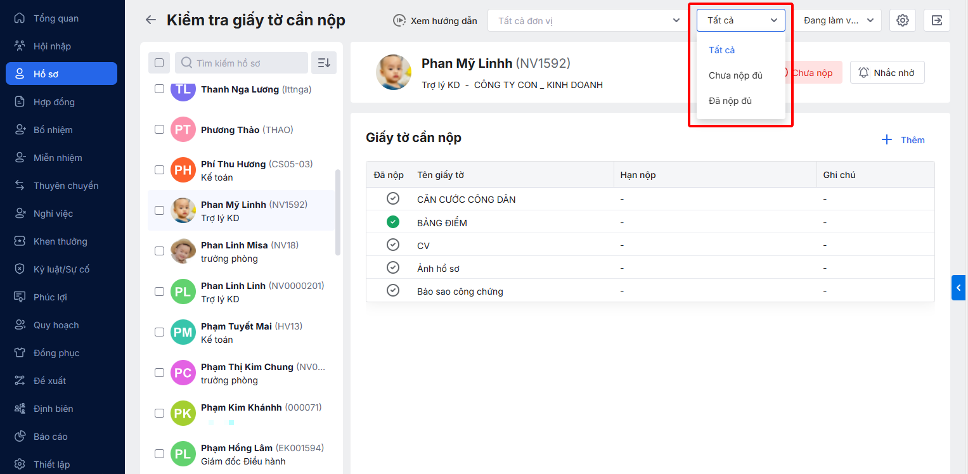Tick the checkbox for Phan Linh Misa

click(160, 251)
